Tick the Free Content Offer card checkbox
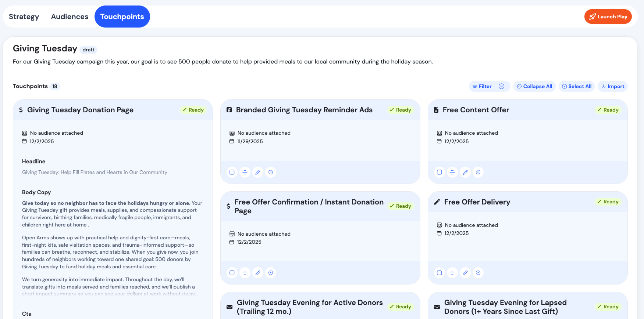 tap(440, 172)
